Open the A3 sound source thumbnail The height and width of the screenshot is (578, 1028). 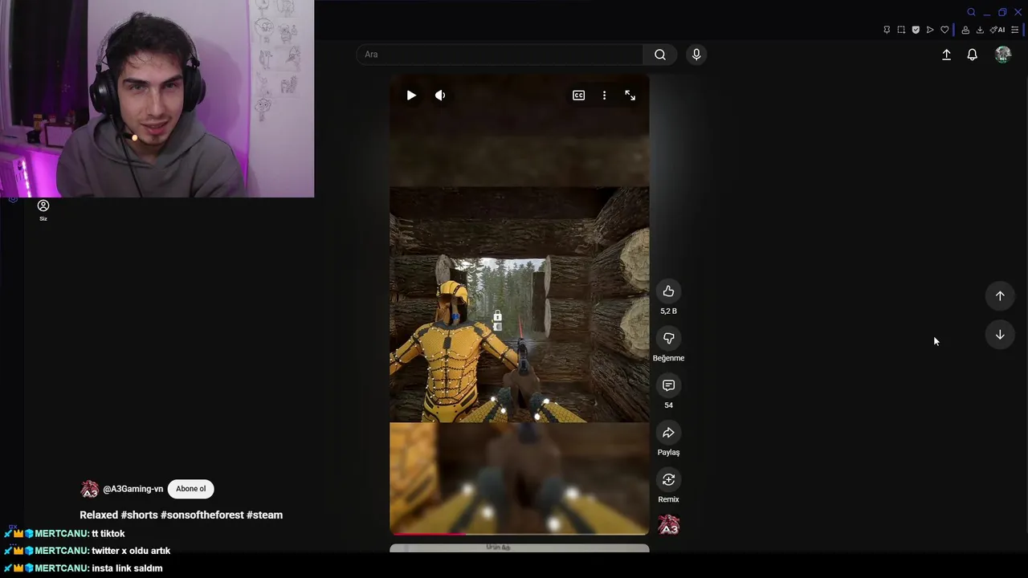[x=668, y=525]
